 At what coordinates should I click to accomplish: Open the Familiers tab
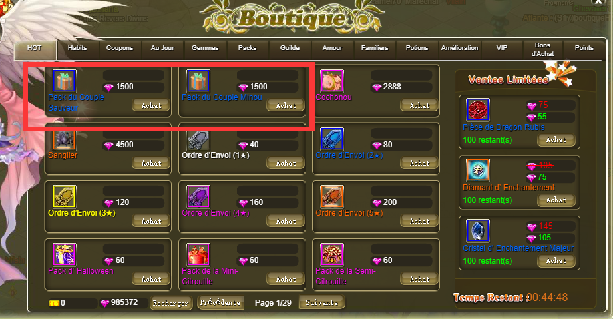tap(375, 48)
